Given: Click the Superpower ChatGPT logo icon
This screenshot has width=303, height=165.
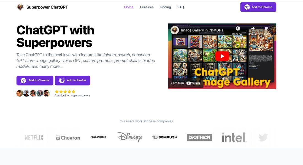Looking at the screenshot, I should coord(20,7).
